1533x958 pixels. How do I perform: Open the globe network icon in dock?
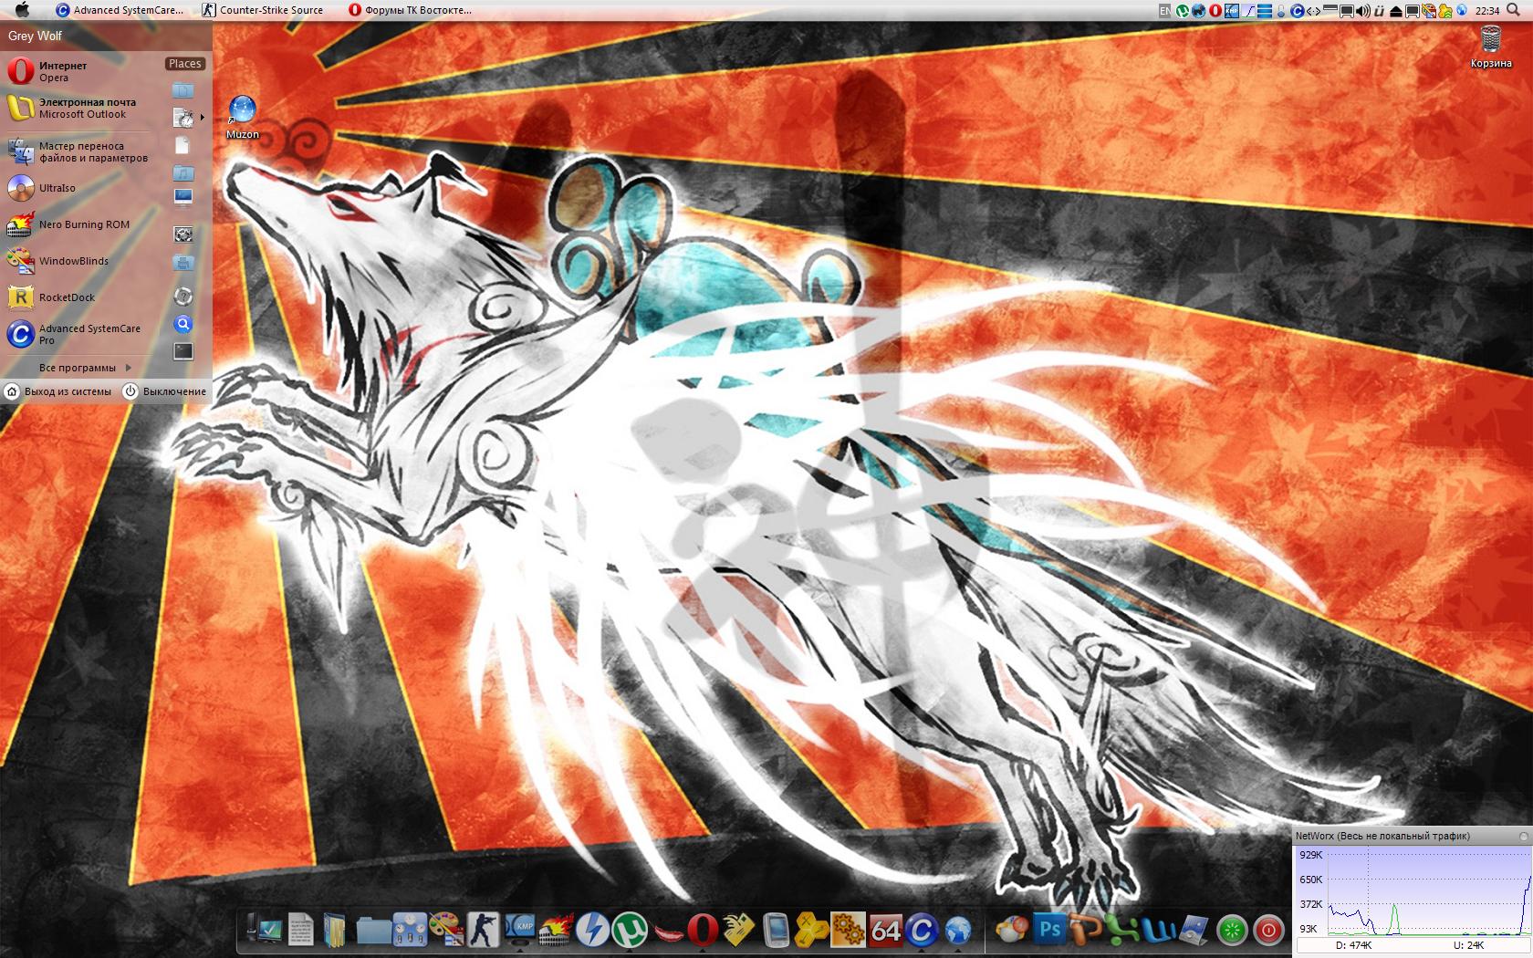957,930
